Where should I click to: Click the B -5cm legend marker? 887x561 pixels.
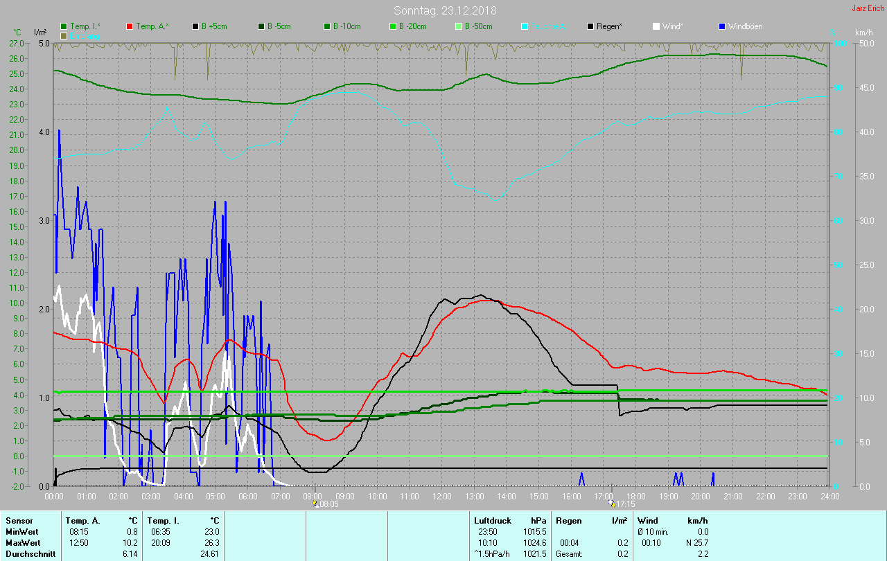tap(261, 26)
